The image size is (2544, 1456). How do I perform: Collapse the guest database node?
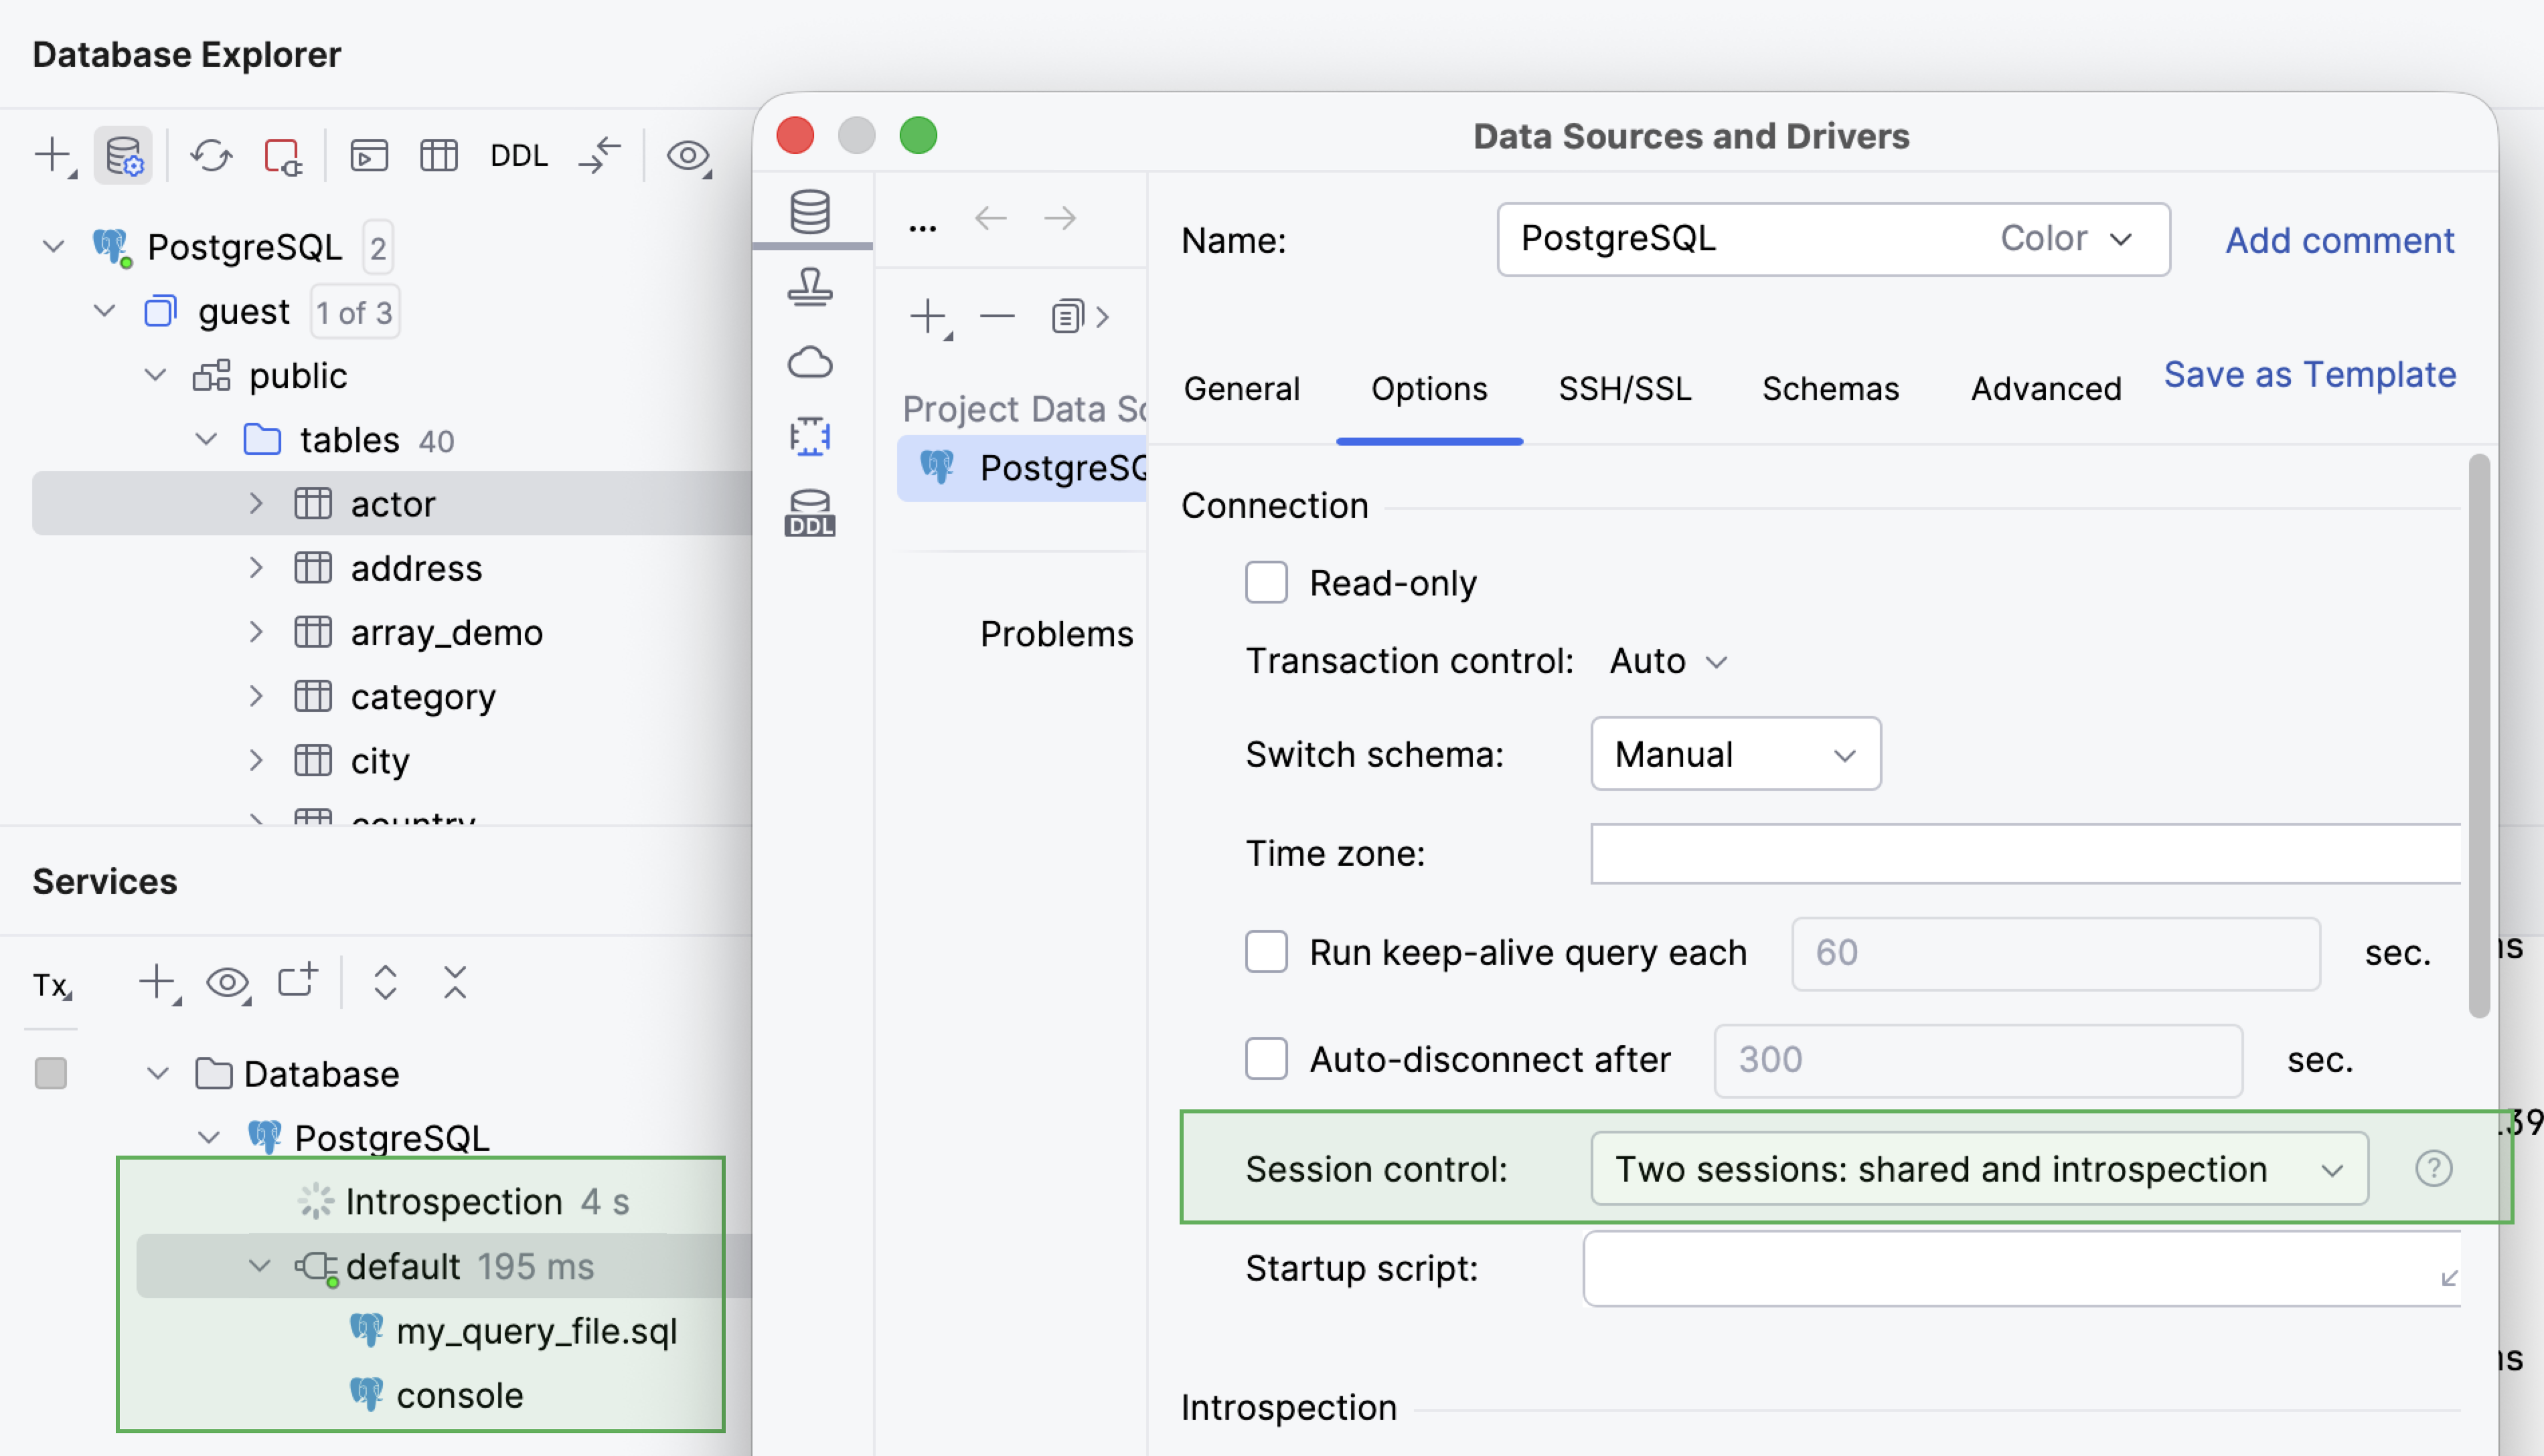click(x=104, y=311)
